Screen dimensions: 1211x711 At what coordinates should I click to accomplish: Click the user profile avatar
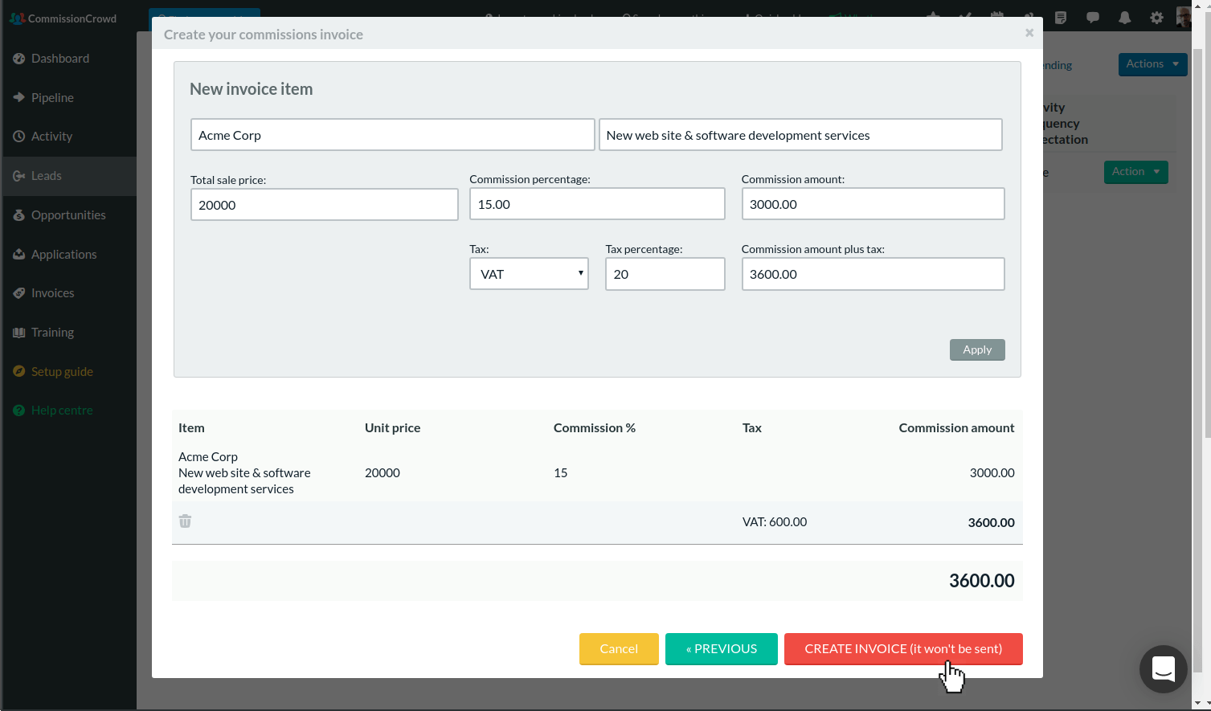pos(1183,17)
